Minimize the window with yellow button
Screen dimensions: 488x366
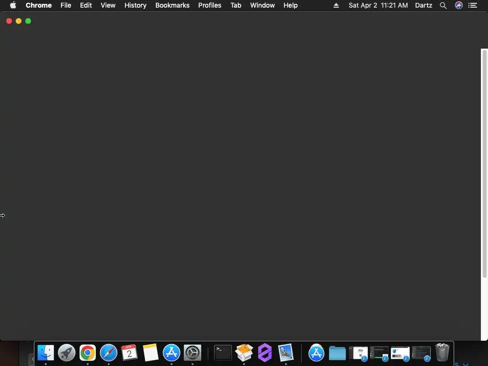coord(19,21)
